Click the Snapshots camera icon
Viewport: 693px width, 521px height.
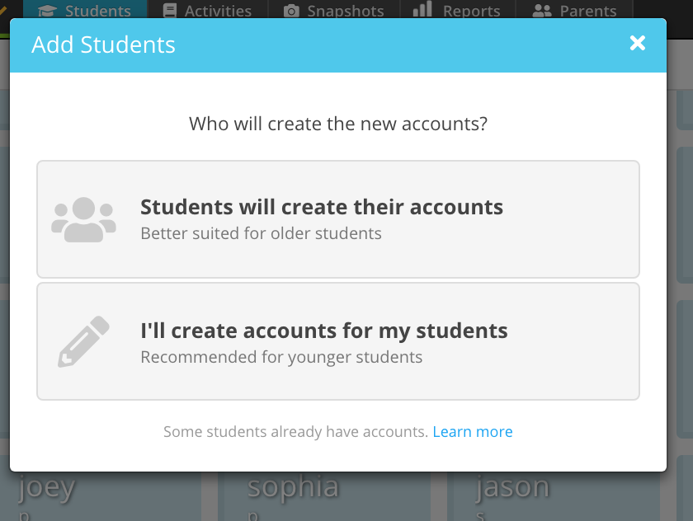(x=291, y=11)
